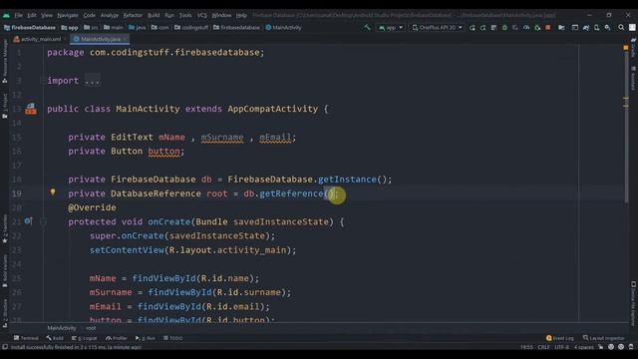Open the Help menu

click(x=241, y=15)
